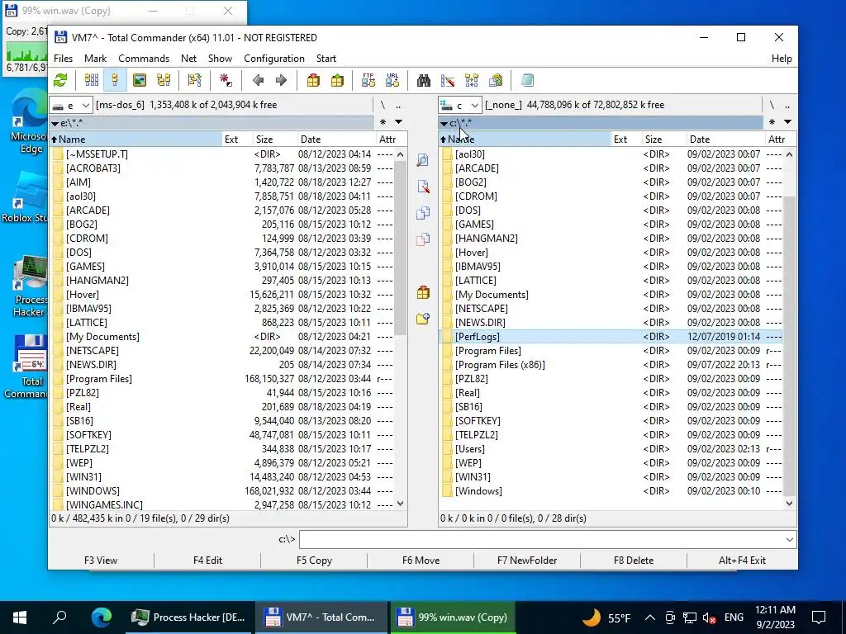The image size is (846, 634).
Task: Enable Thumbnails view picture icon
Action: (x=139, y=80)
